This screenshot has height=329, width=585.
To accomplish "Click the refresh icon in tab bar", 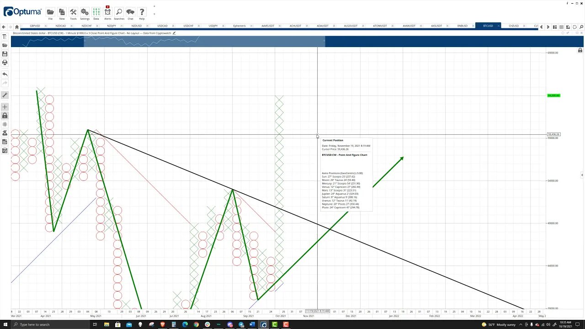I will (x=574, y=27).
